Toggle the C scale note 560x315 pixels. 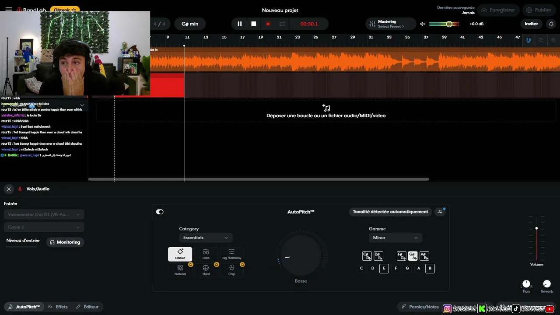(361, 268)
